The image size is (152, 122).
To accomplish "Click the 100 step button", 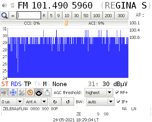I will tap(97, 15).
